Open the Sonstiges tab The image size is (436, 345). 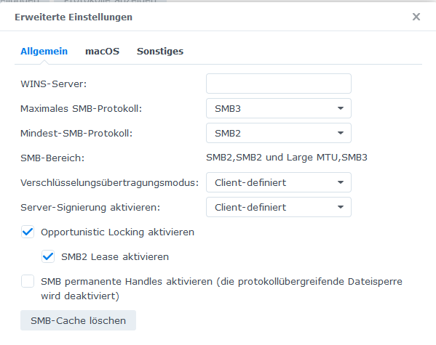(x=160, y=52)
